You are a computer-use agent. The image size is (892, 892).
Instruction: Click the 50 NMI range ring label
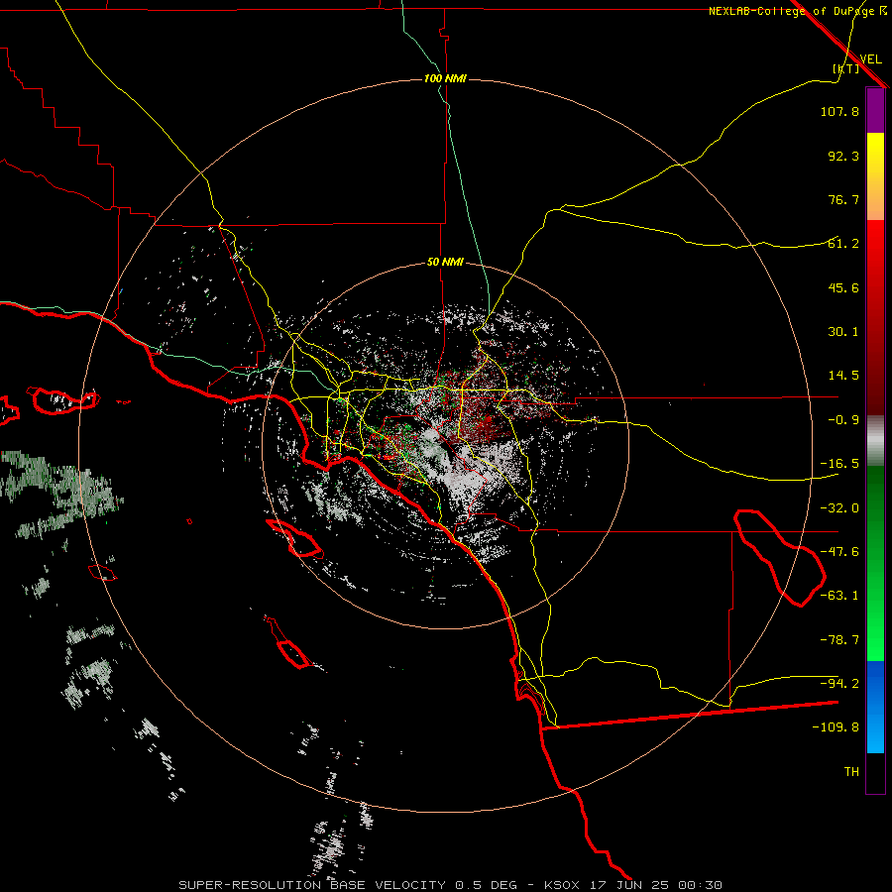coord(445,263)
